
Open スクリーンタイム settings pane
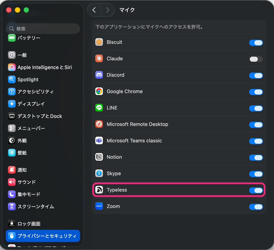[x=43, y=207]
